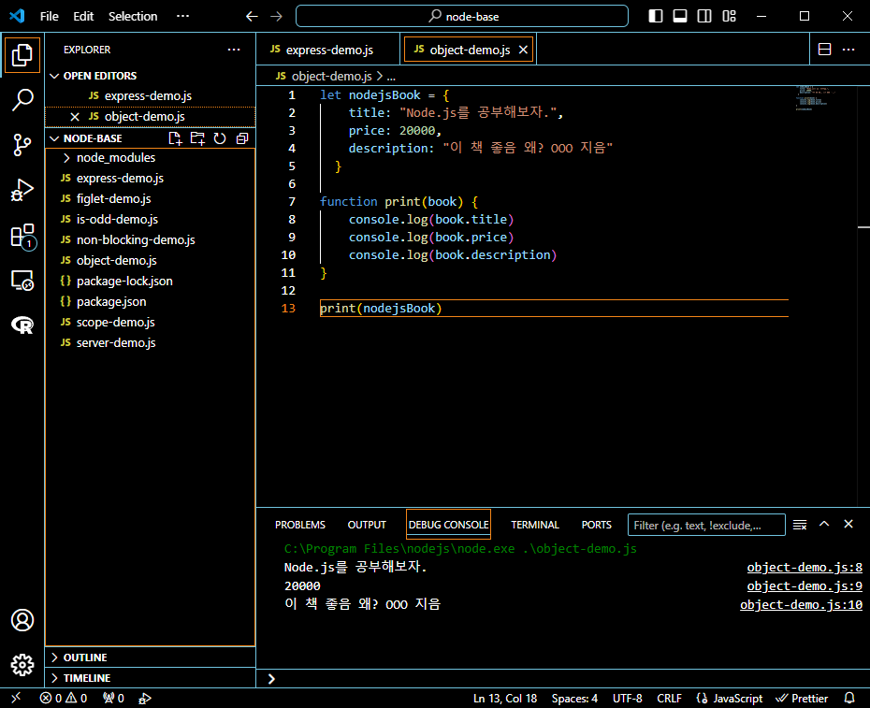870x708 pixels.
Task: Open editor More Actions menu
Action: (x=848, y=50)
